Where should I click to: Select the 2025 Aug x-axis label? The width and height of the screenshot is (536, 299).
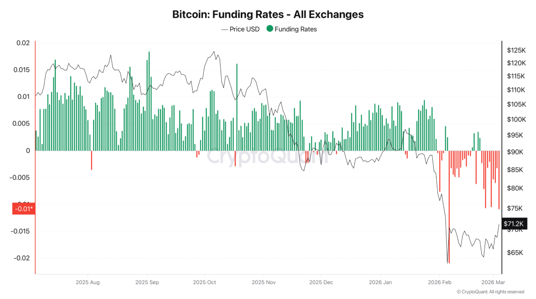[88, 283]
